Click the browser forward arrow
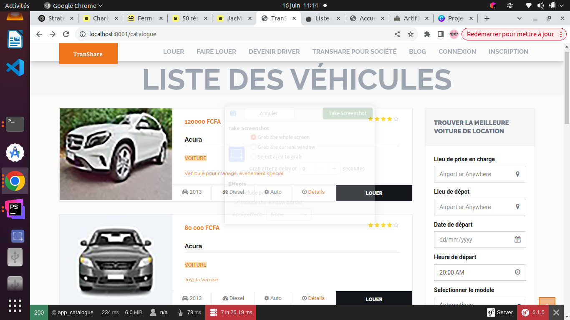Screen dimensions: 570x320 [53, 34]
